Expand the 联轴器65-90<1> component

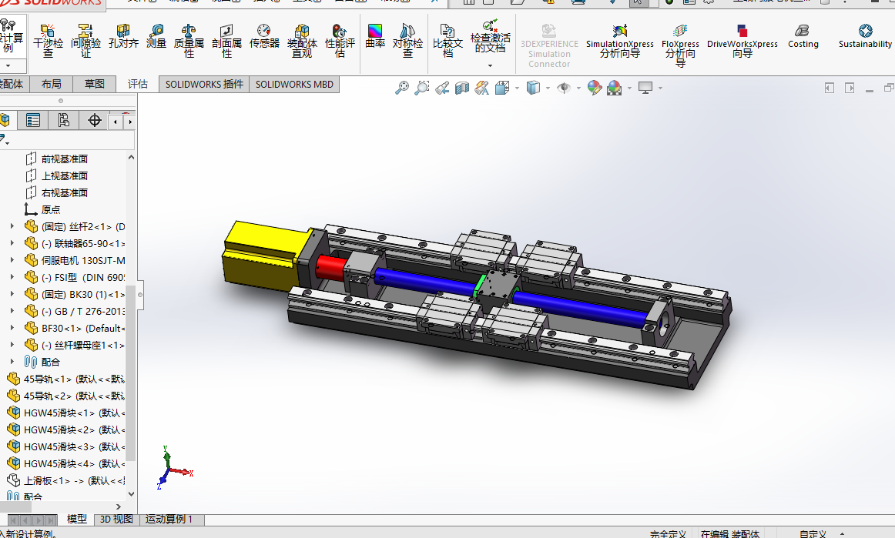(x=12, y=243)
